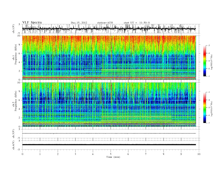Click the ch.2 spectrogram plot
This screenshot has width=224, height=173.
point(109,104)
